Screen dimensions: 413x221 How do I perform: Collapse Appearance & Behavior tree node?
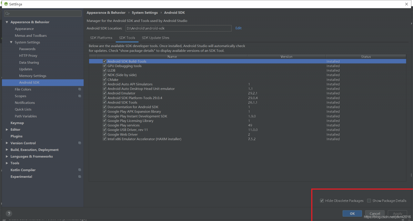(7, 22)
